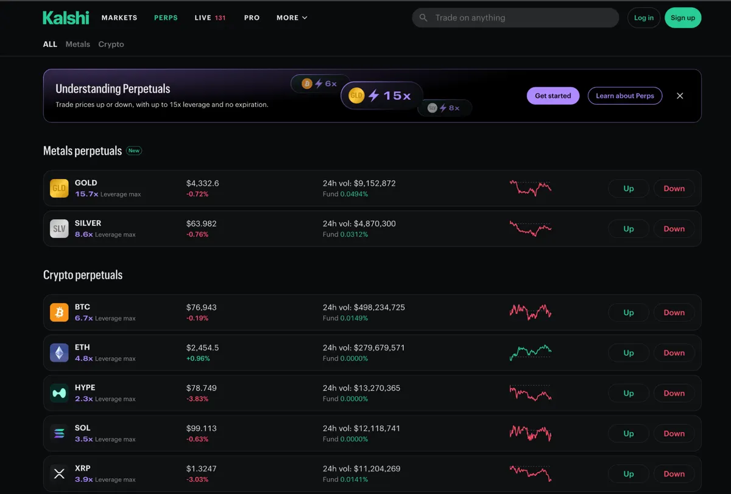
Task: Click the Get started button
Action: click(x=553, y=96)
